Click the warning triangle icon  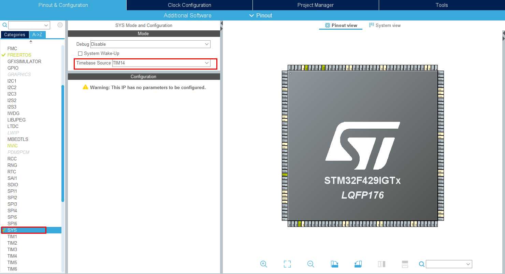[85, 87]
